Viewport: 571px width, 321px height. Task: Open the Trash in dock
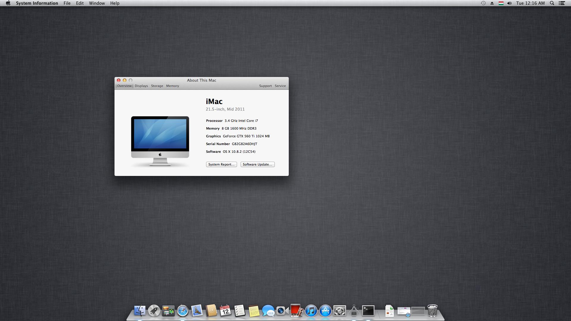point(432,311)
